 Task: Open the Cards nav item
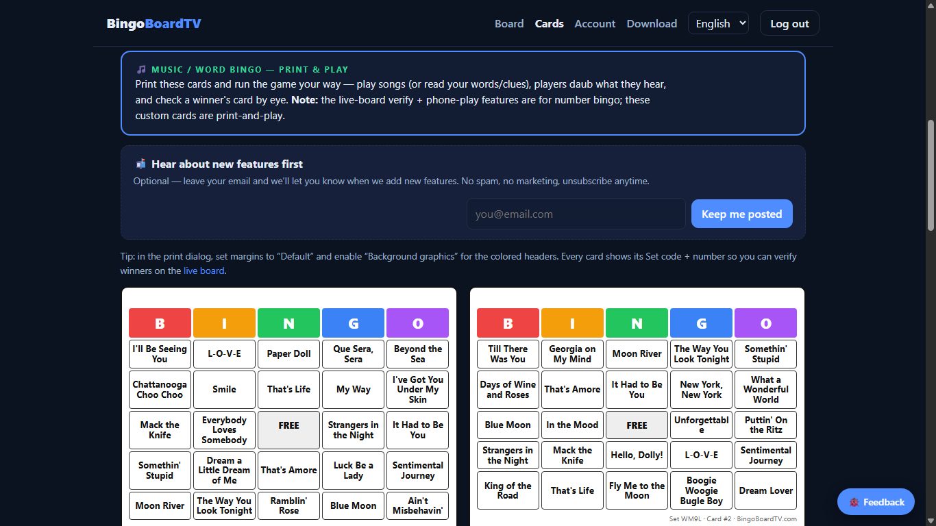549,23
